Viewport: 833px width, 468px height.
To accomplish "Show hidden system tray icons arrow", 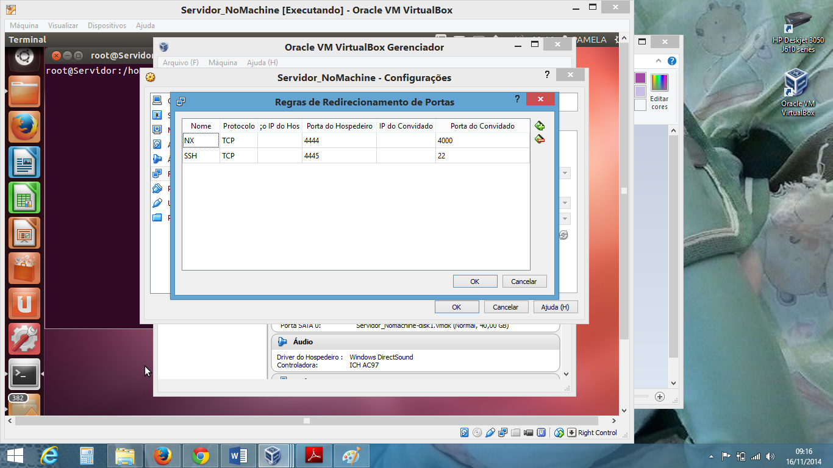I will [x=711, y=456].
